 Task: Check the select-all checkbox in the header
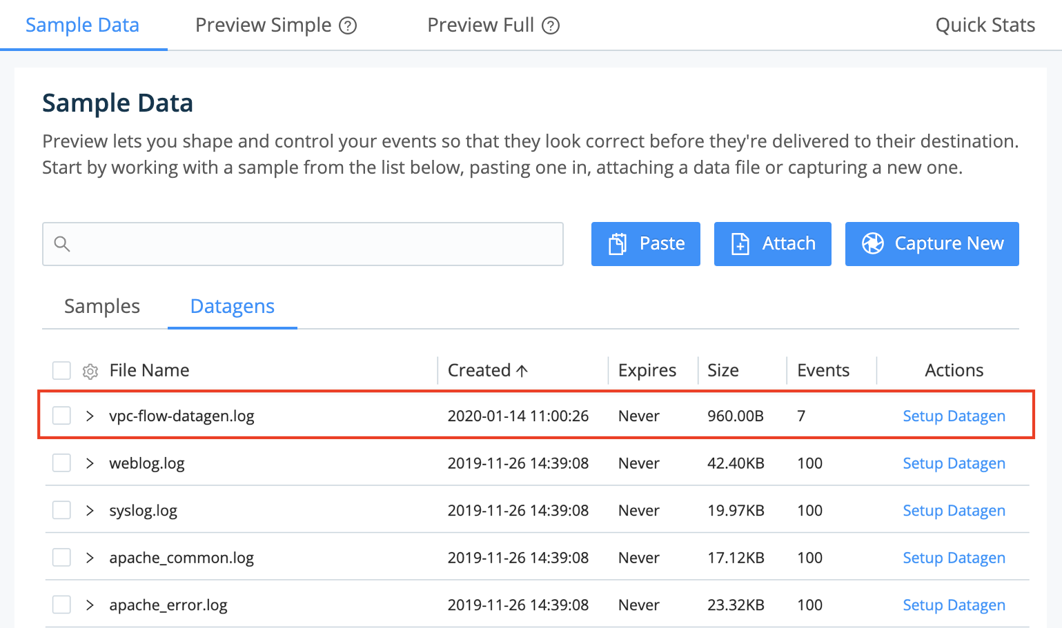(x=61, y=370)
